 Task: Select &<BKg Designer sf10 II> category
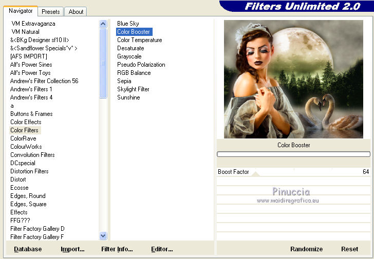[x=40, y=40]
